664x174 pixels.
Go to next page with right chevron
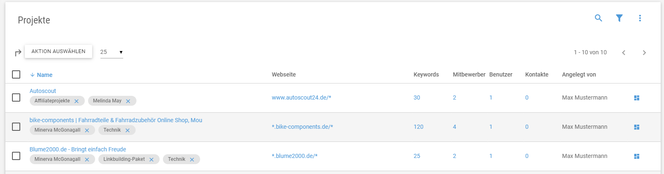(x=644, y=53)
